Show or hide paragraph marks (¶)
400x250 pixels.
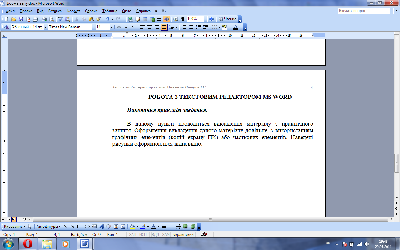point(183,19)
